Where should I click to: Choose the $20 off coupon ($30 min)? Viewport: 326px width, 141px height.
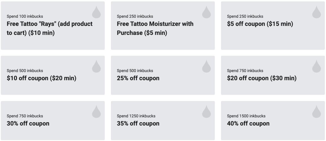(262, 78)
